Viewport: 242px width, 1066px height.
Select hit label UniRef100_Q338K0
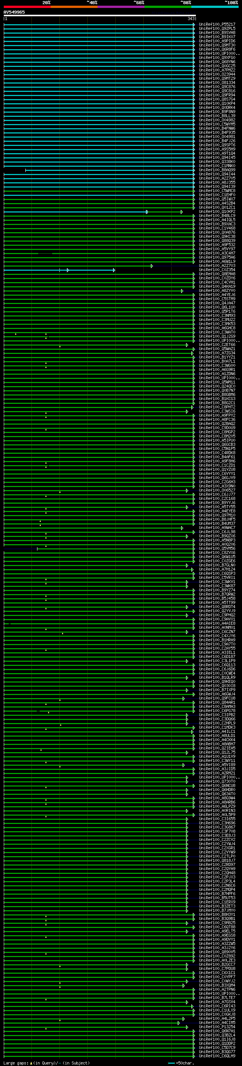(x=217, y=162)
